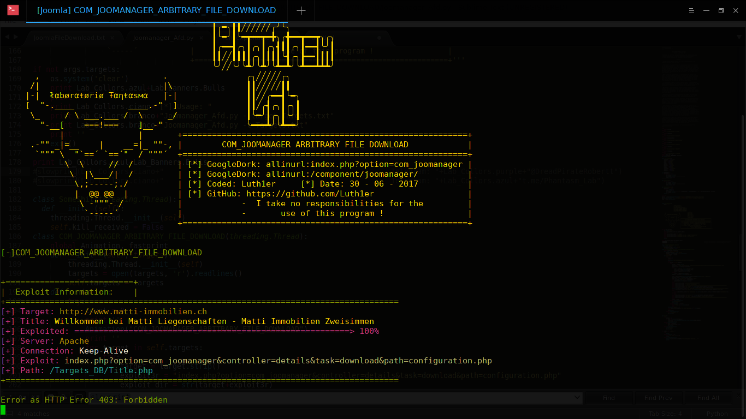Click the 'Path: /Targets_DB/Title.php' line
Viewport: 746px width, 419px height.
pyautogui.click(x=77, y=370)
